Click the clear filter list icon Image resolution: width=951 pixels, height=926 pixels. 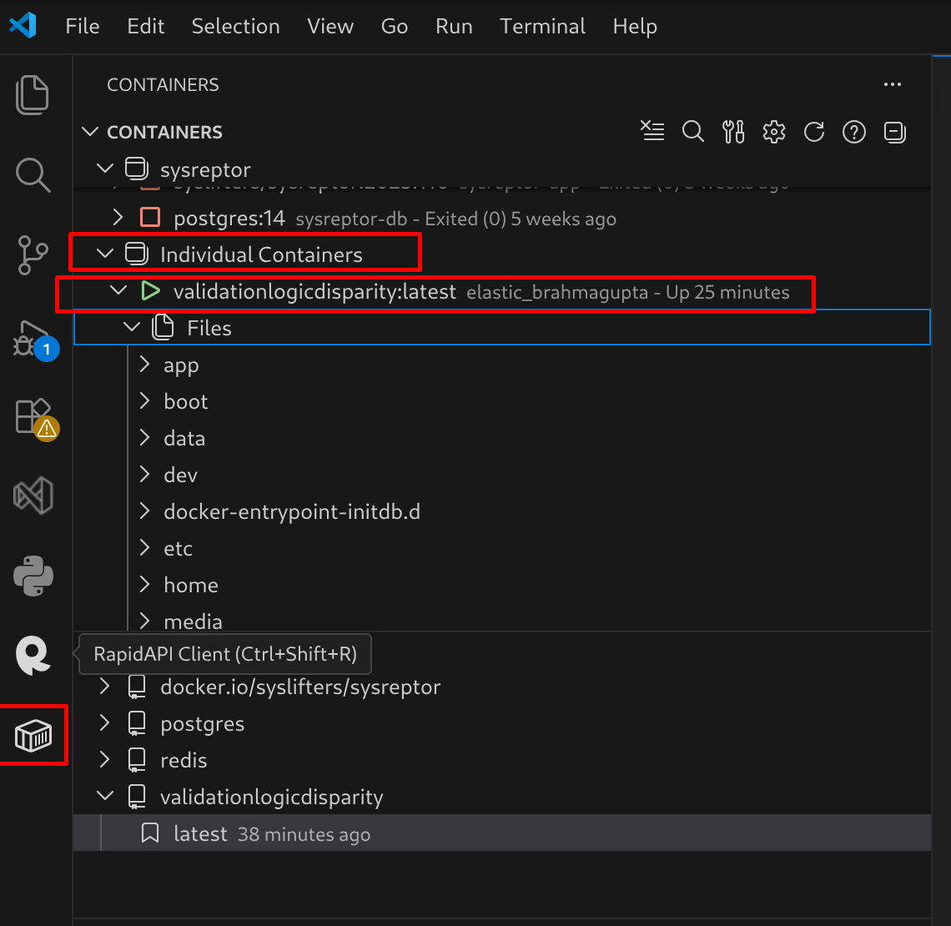[652, 131]
